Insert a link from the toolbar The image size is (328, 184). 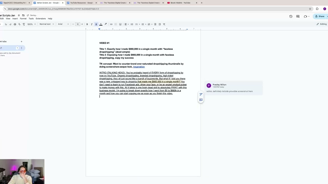tap(111, 24)
